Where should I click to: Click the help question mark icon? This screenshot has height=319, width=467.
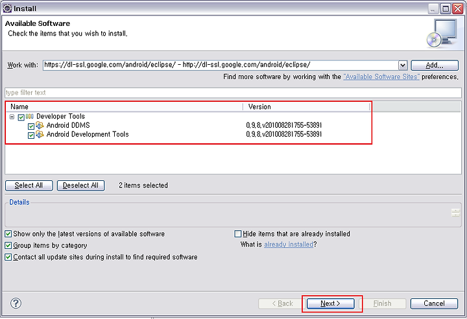point(16,303)
